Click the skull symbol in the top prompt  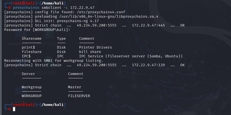[24, 3]
